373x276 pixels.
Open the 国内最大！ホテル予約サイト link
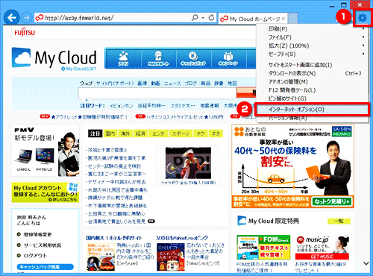pyautogui.click(x=113, y=238)
